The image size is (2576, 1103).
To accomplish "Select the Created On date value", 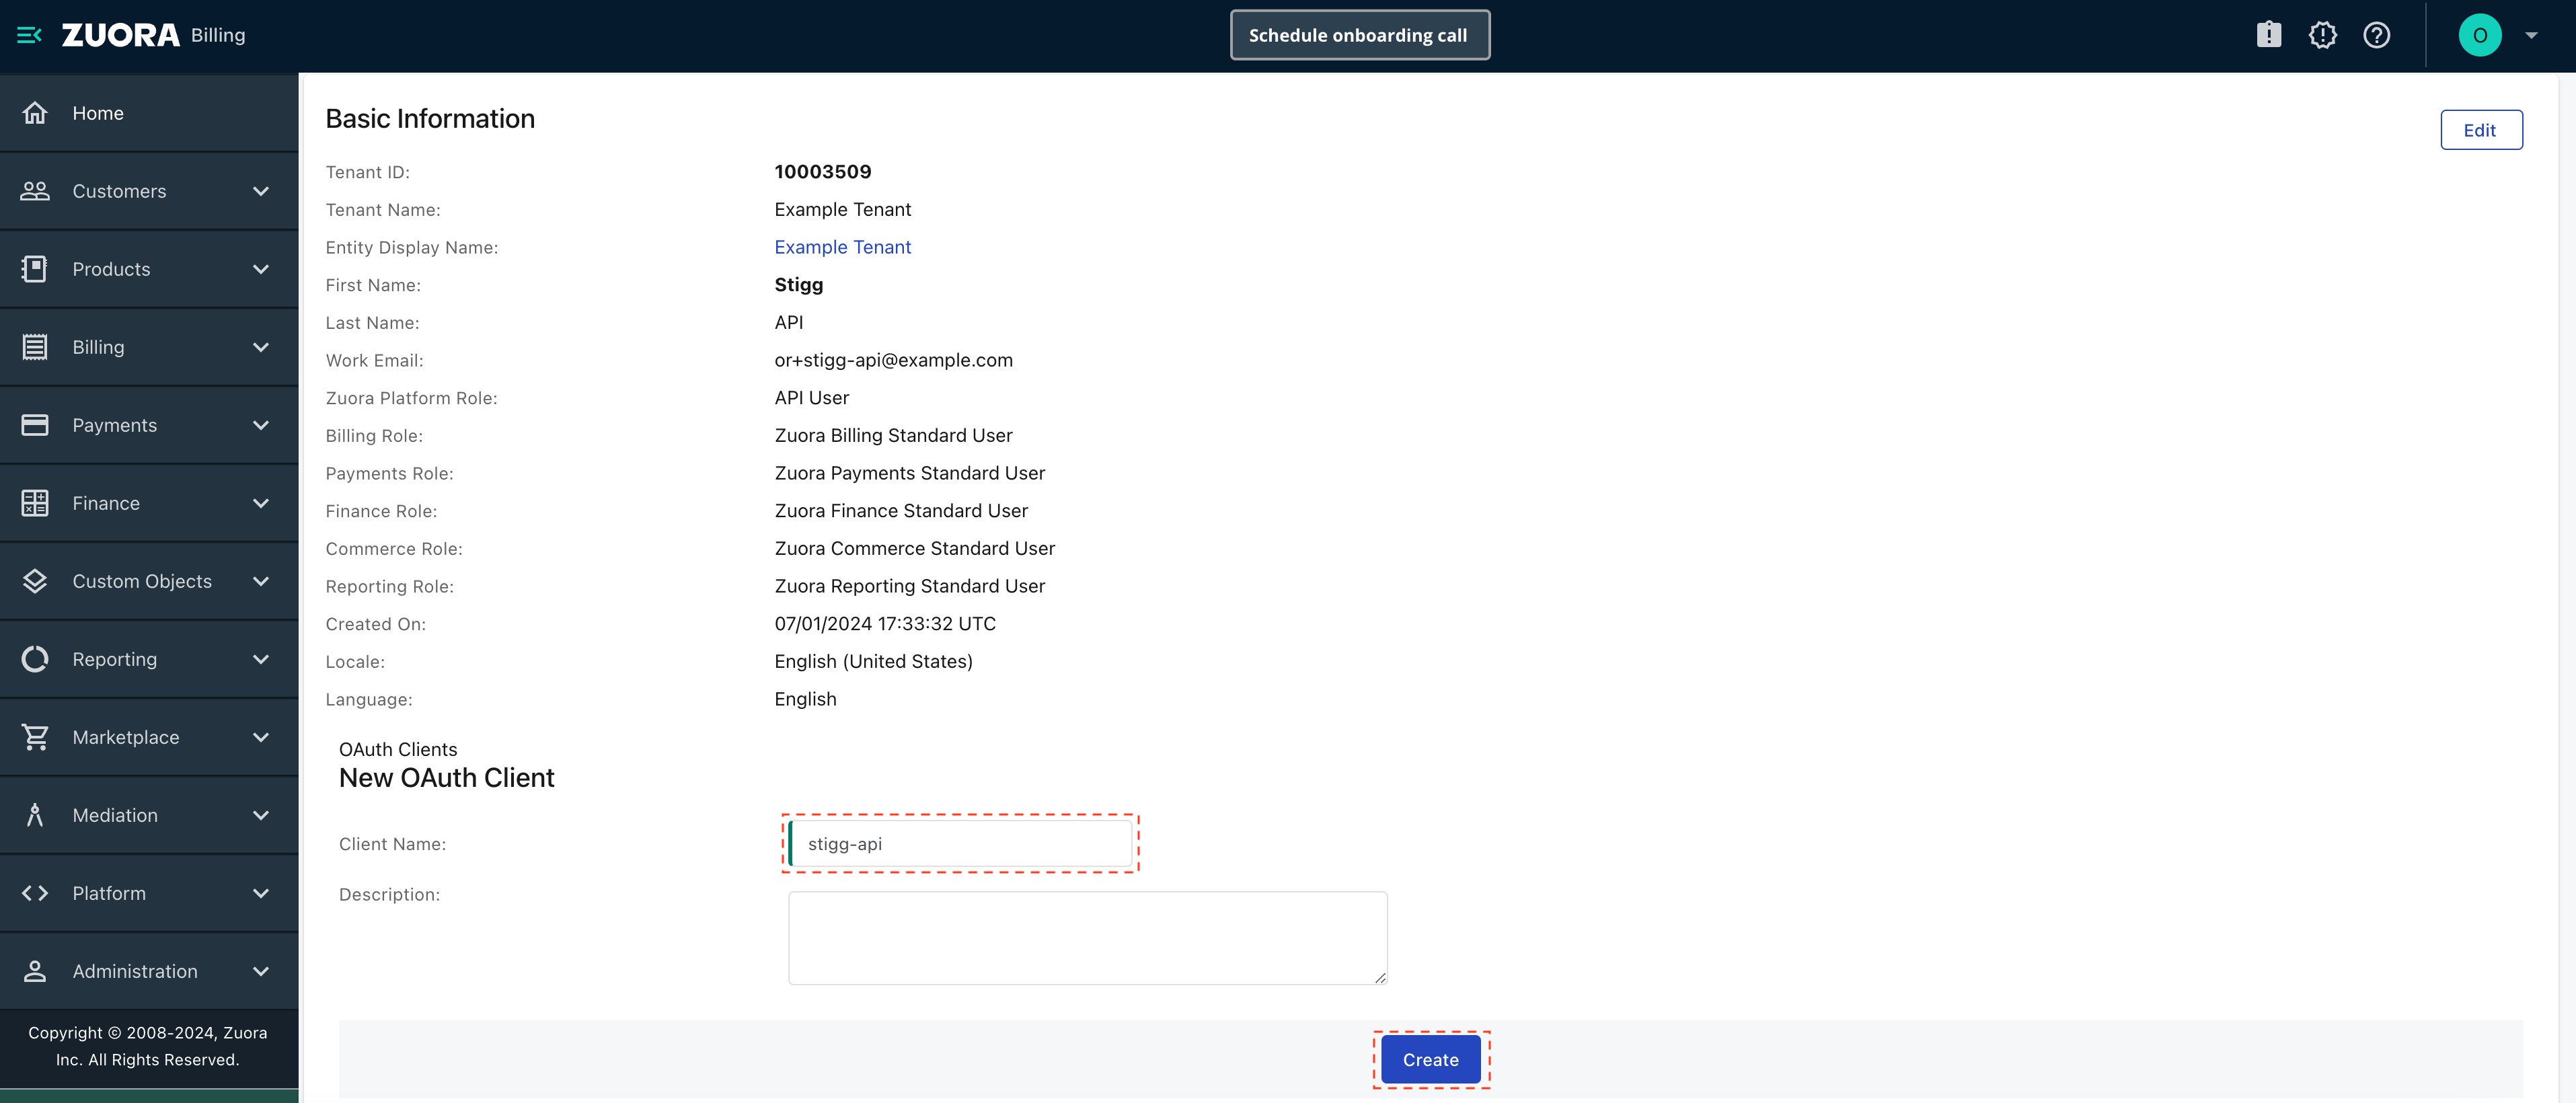I will (885, 624).
